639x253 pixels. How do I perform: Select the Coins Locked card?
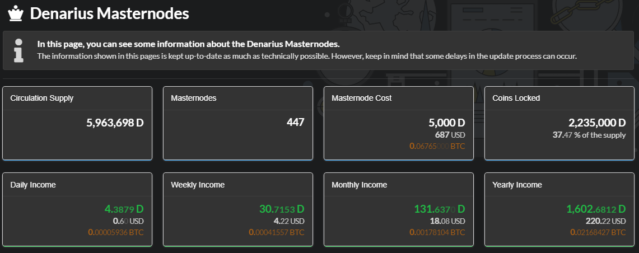[559, 123]
